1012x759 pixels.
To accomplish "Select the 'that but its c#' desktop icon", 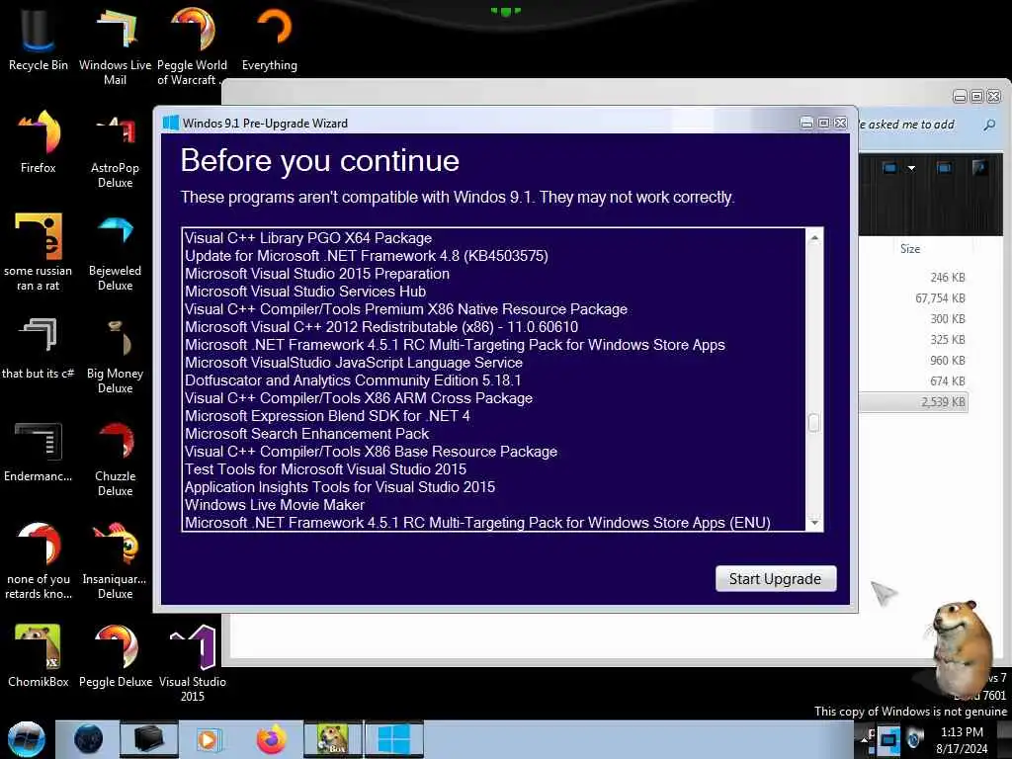I will 39,349.
